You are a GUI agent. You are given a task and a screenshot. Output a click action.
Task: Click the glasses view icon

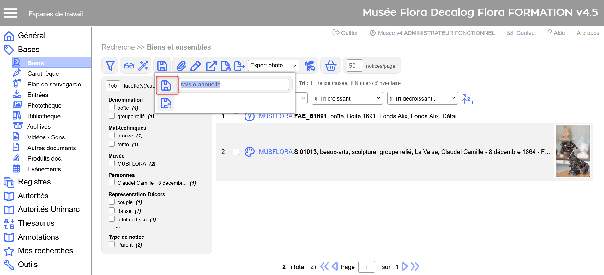[x=129, y=66]
